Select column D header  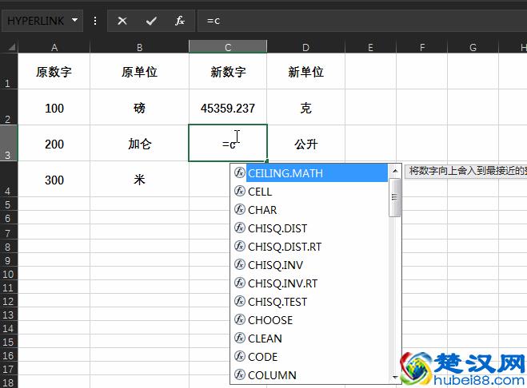click(x=305, y=47)
